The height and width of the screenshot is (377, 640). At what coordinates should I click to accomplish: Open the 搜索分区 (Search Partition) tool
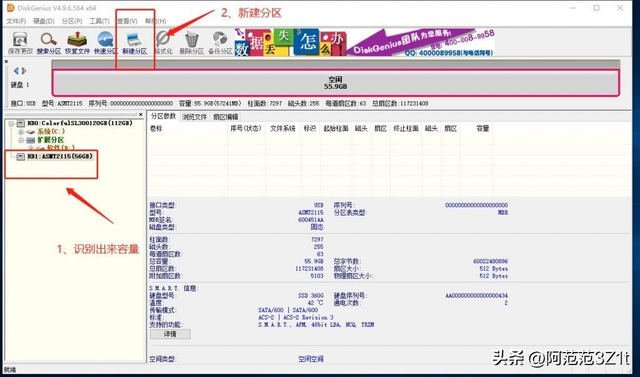[47, 42]
